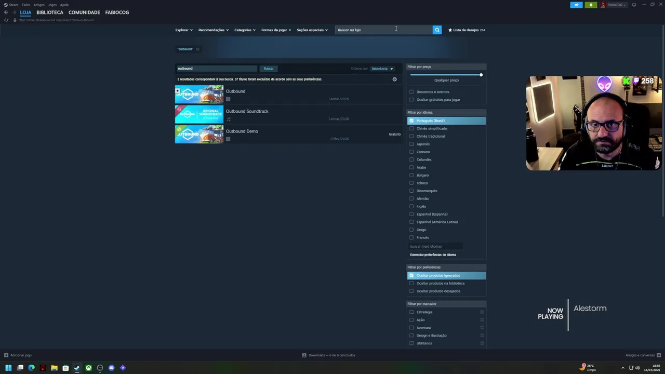The height and width of the screenshot is (374, 665).
Task: Switch to the BIBLIOTECA tab
Action: coord(50,12)
